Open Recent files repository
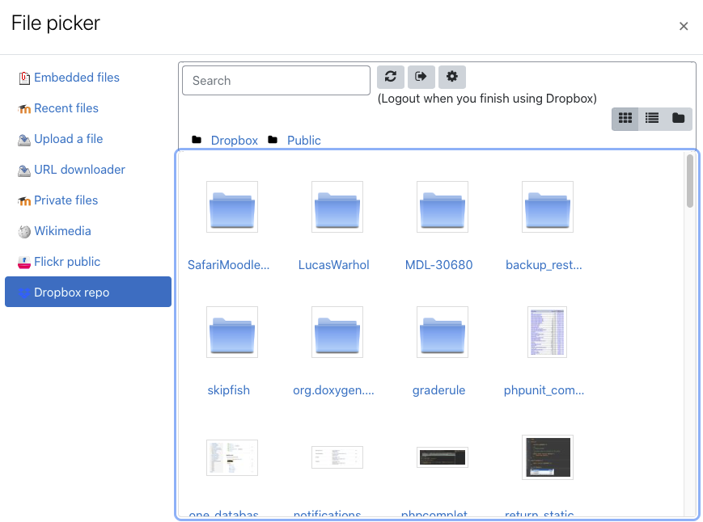 66,108
